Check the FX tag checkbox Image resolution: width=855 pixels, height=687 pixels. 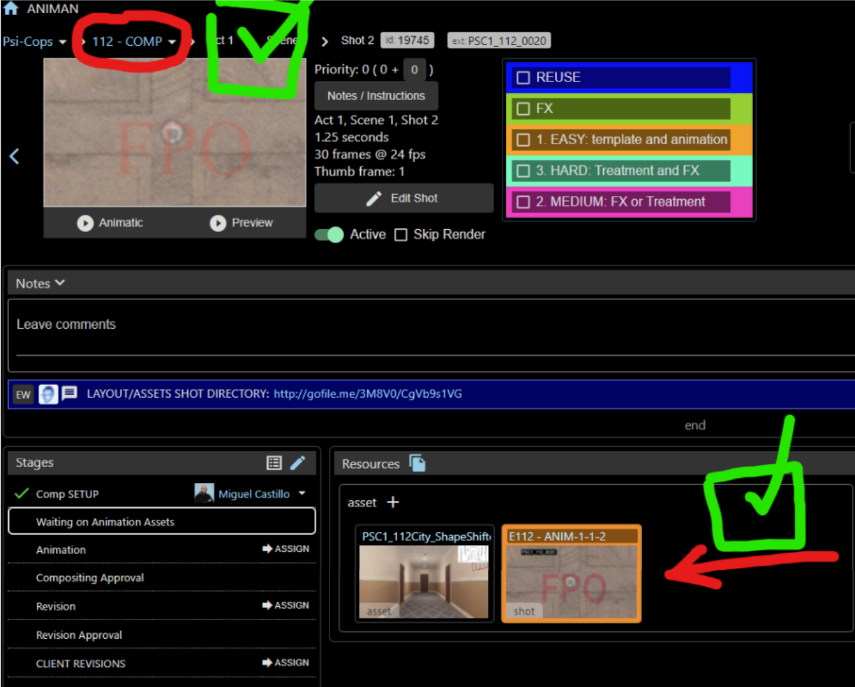(x=523, y=109)
